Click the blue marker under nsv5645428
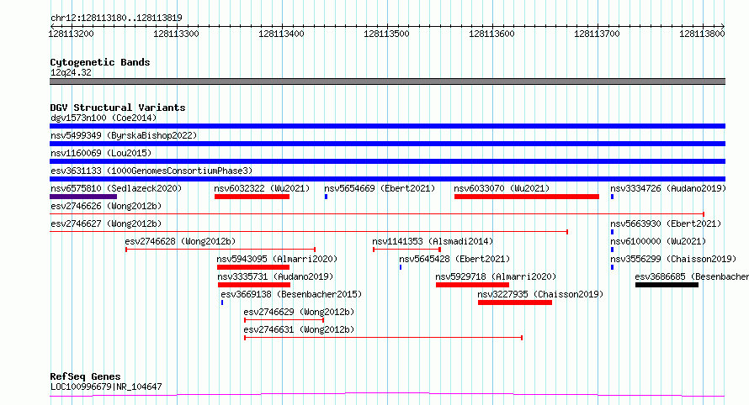 [x=401, y=267]
